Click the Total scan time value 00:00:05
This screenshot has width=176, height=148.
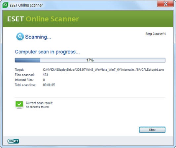point(49,85)
